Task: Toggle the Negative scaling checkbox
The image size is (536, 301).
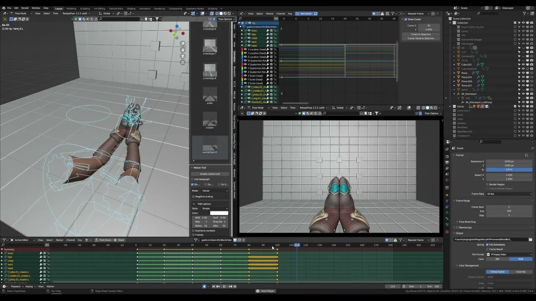Action: coord(193,196)
